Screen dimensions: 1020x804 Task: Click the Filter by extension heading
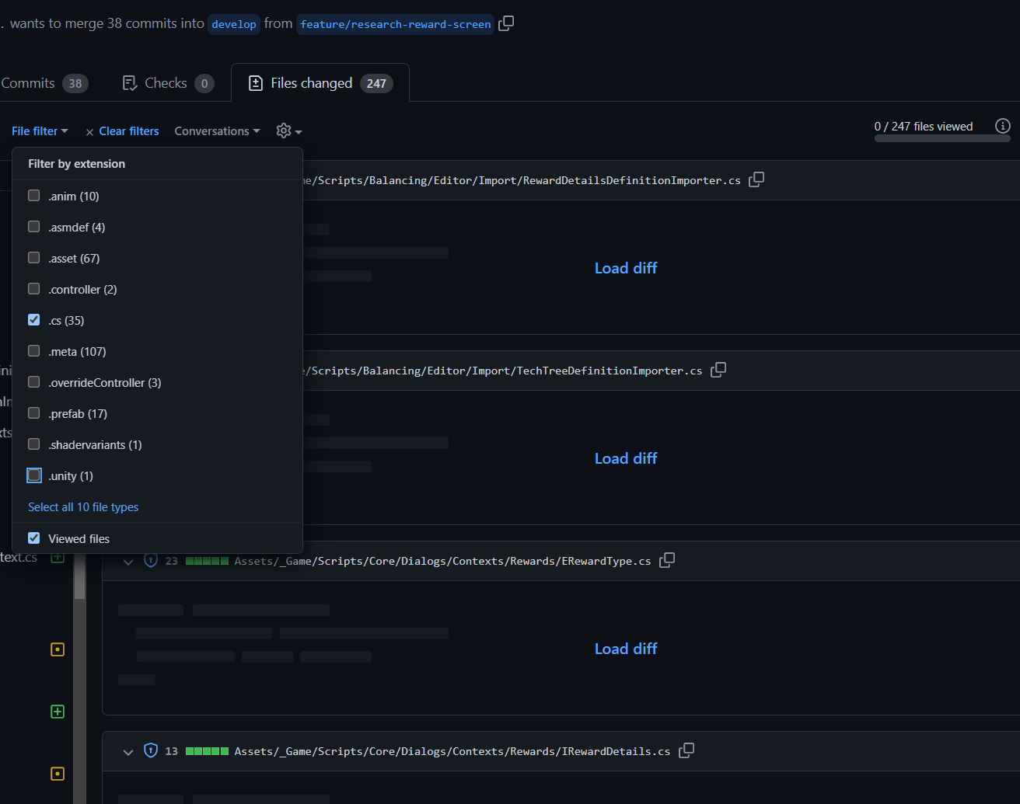coord(77,164)
